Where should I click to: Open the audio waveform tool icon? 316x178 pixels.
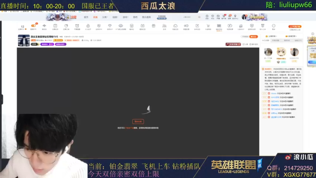(44, 26)
